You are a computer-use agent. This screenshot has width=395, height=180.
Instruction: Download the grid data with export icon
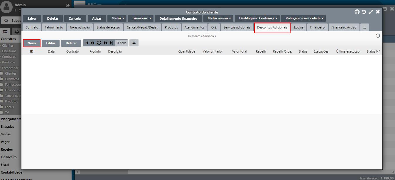134,43
